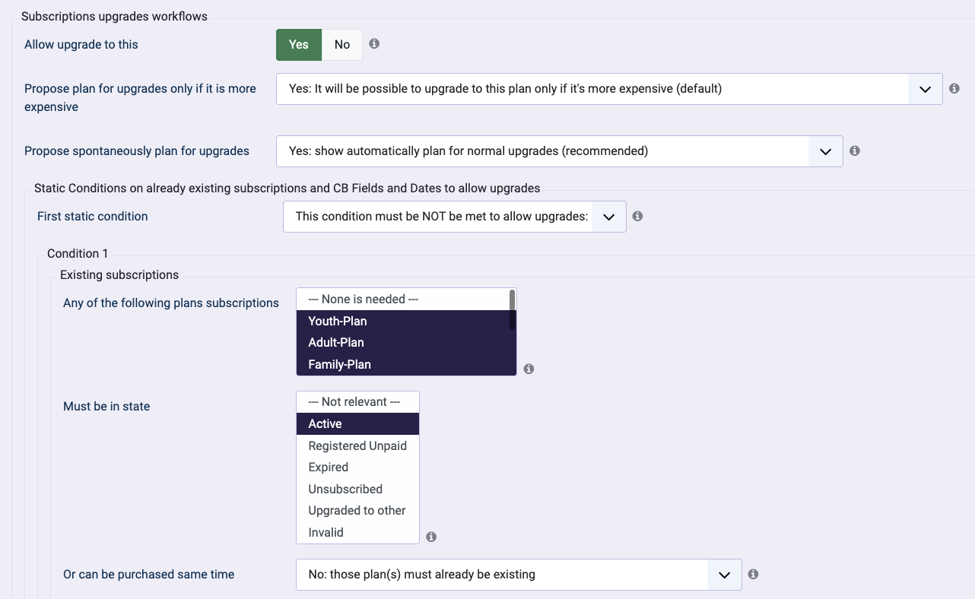Click info icon beside 'Must be in state' list
The height and width of the screenshot is (599, 975).
point(431,537)
